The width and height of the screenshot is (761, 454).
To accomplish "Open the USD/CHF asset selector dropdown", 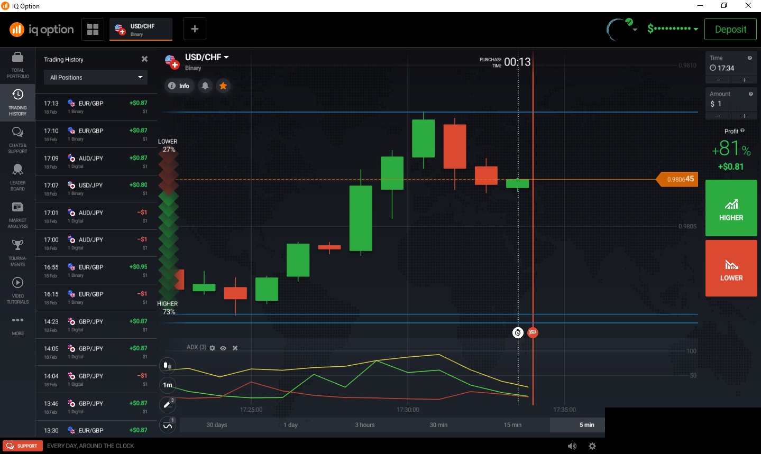I will 207,57.
